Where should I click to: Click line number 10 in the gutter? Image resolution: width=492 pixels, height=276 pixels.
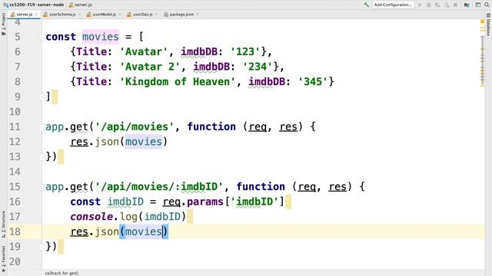pos(15,112)
